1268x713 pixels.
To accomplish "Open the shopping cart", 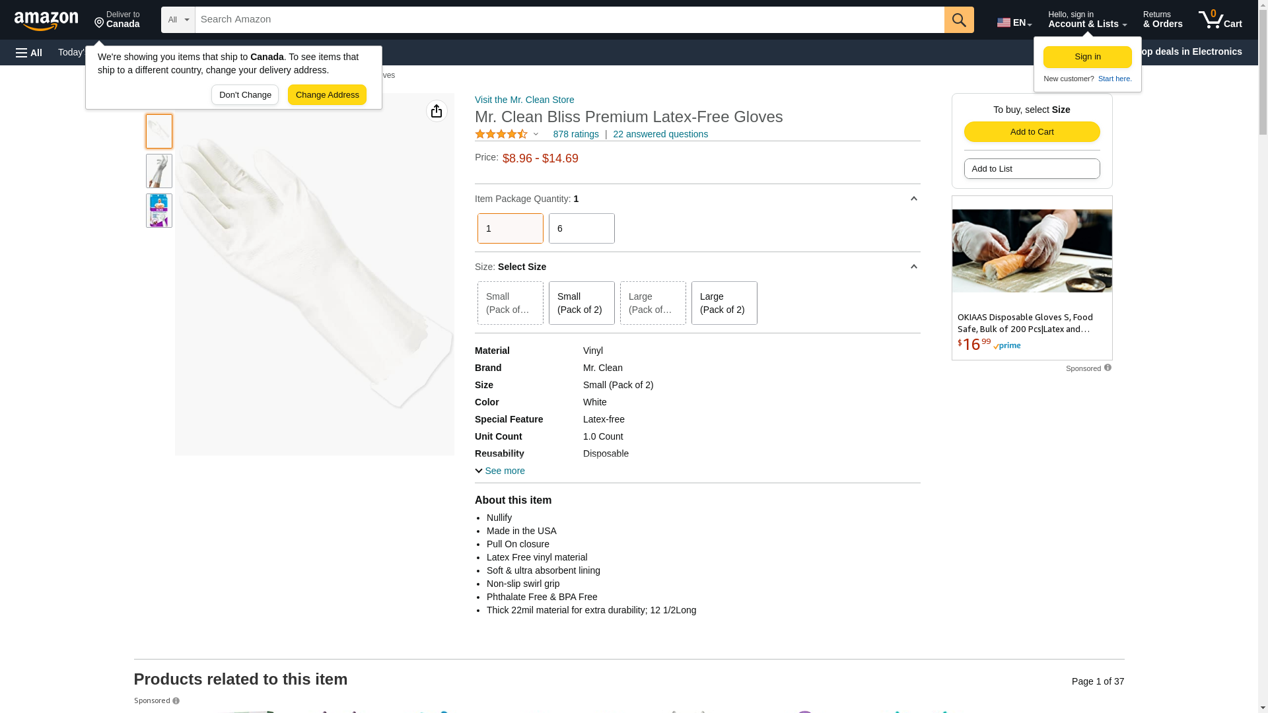I will pos(1220,20).
